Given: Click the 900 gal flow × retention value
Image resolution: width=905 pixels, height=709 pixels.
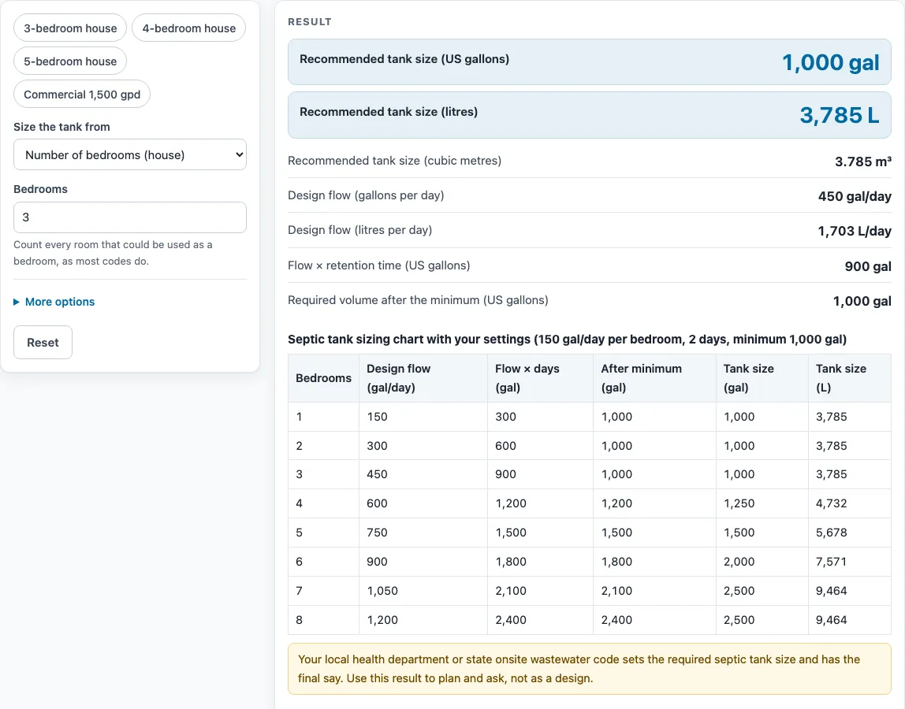Looking at the screenshot, I should [x=868, y=266].
